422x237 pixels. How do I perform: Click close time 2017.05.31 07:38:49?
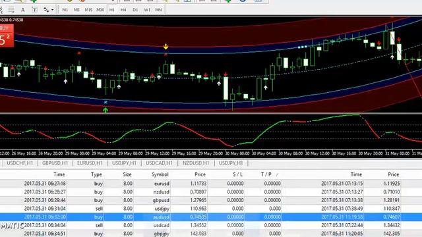[342, 209]
